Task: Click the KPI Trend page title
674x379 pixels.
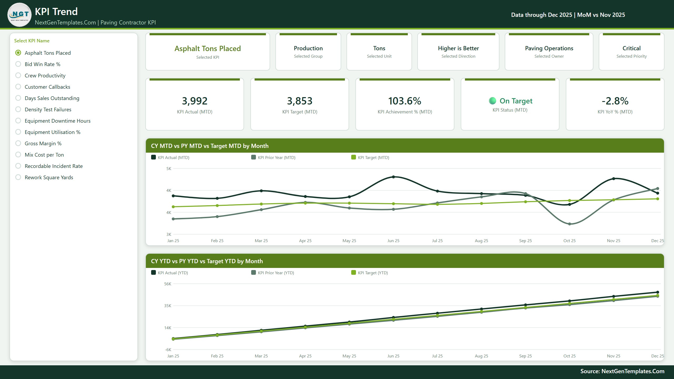Action: click(x=56, y=12)
